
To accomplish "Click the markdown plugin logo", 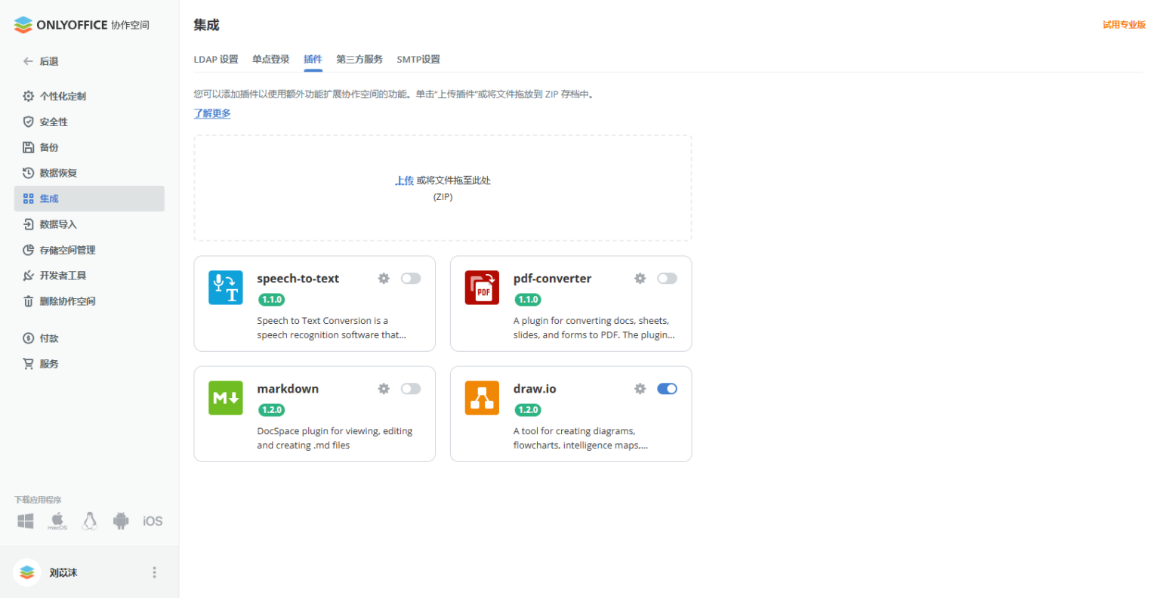I will click(226, 398).
